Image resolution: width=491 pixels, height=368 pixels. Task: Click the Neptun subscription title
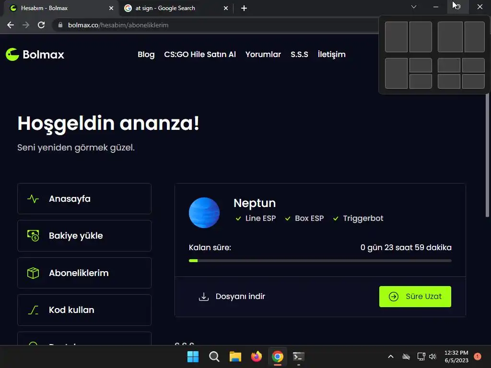255,203
